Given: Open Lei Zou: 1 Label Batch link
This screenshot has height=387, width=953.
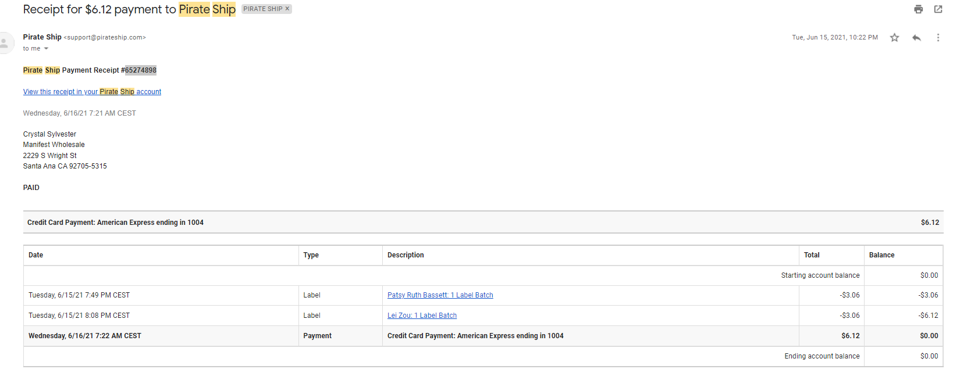Looking at the screenshot, I should click(x=422, y=316).
